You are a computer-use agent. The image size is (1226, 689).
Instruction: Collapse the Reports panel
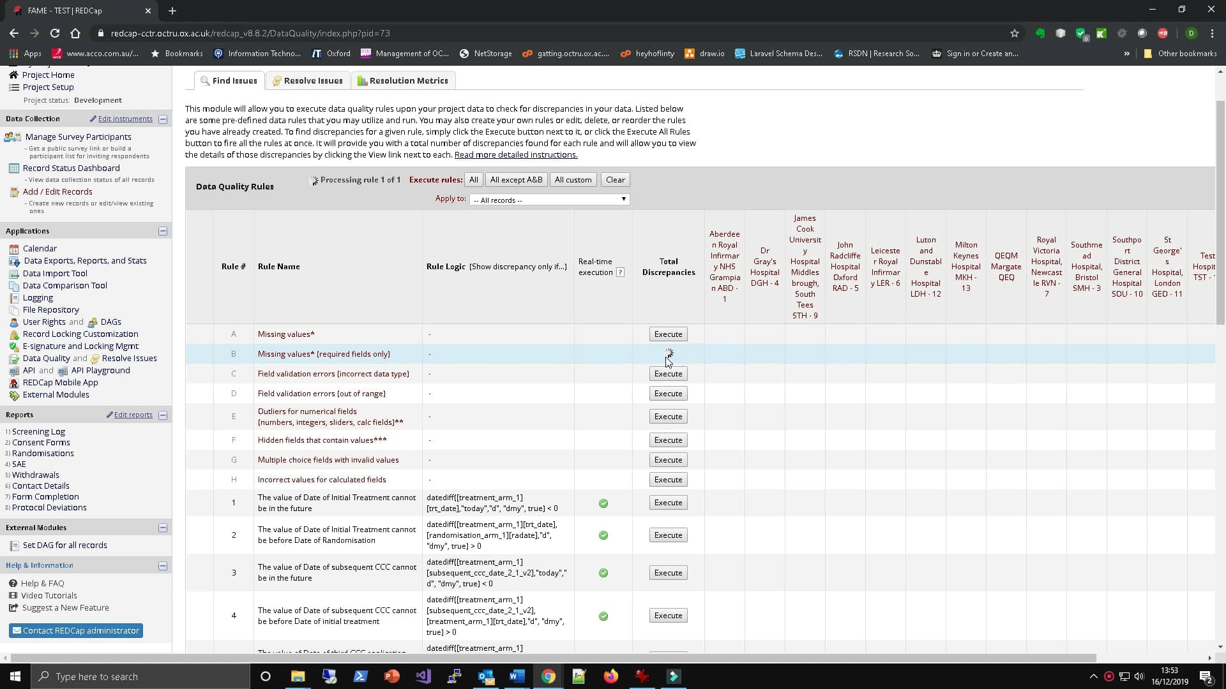163,415
